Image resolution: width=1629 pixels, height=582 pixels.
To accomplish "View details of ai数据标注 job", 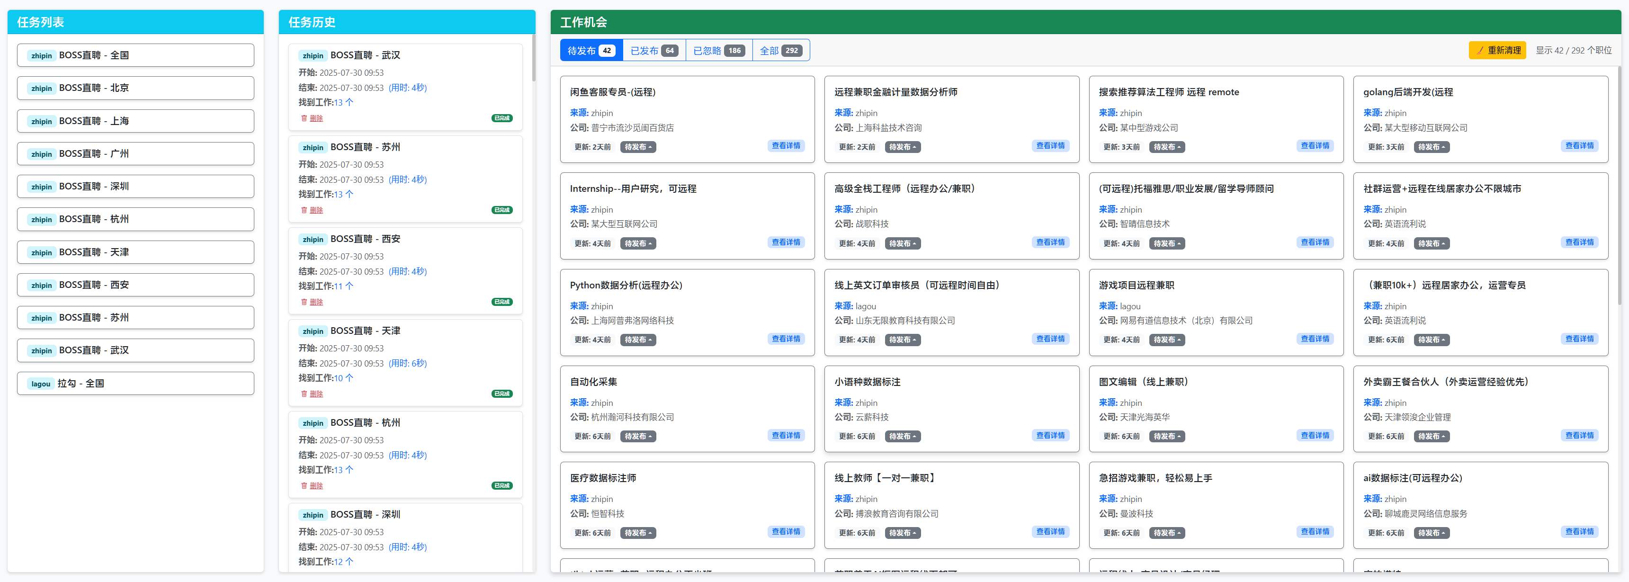I will pos(1579,532).
